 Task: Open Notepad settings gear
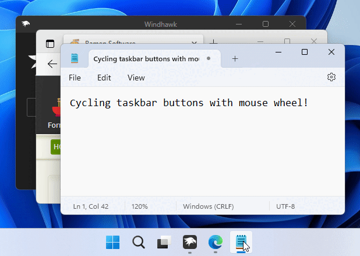pyautogui.click(x=331, y=78)
